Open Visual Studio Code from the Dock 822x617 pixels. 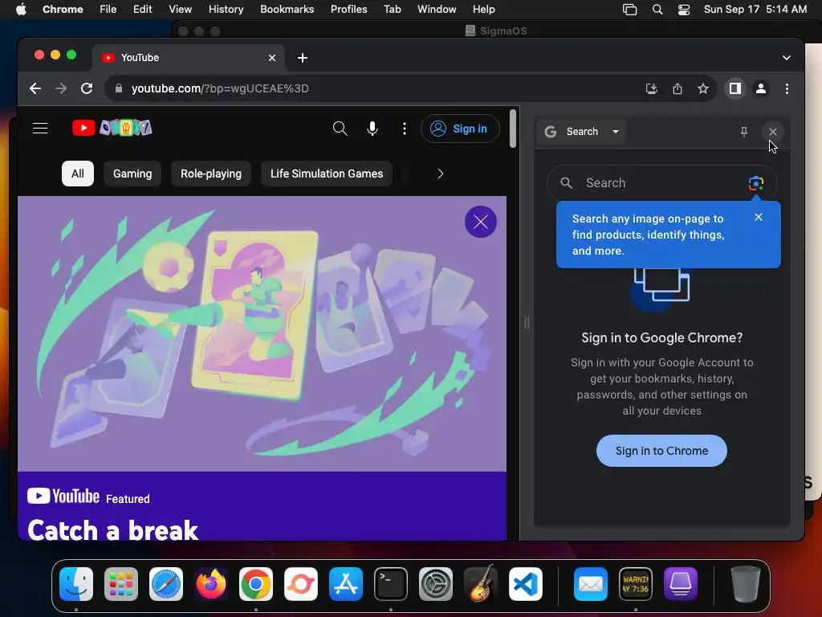(x=525, y=584)
